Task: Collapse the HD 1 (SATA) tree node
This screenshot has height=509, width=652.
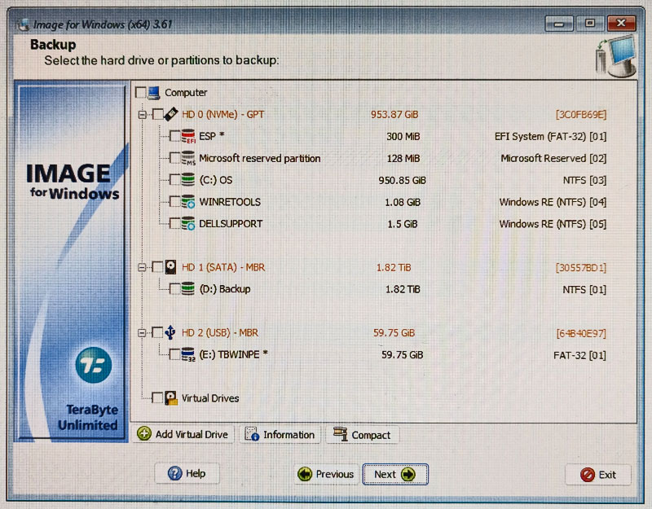Action: [142, 268]
